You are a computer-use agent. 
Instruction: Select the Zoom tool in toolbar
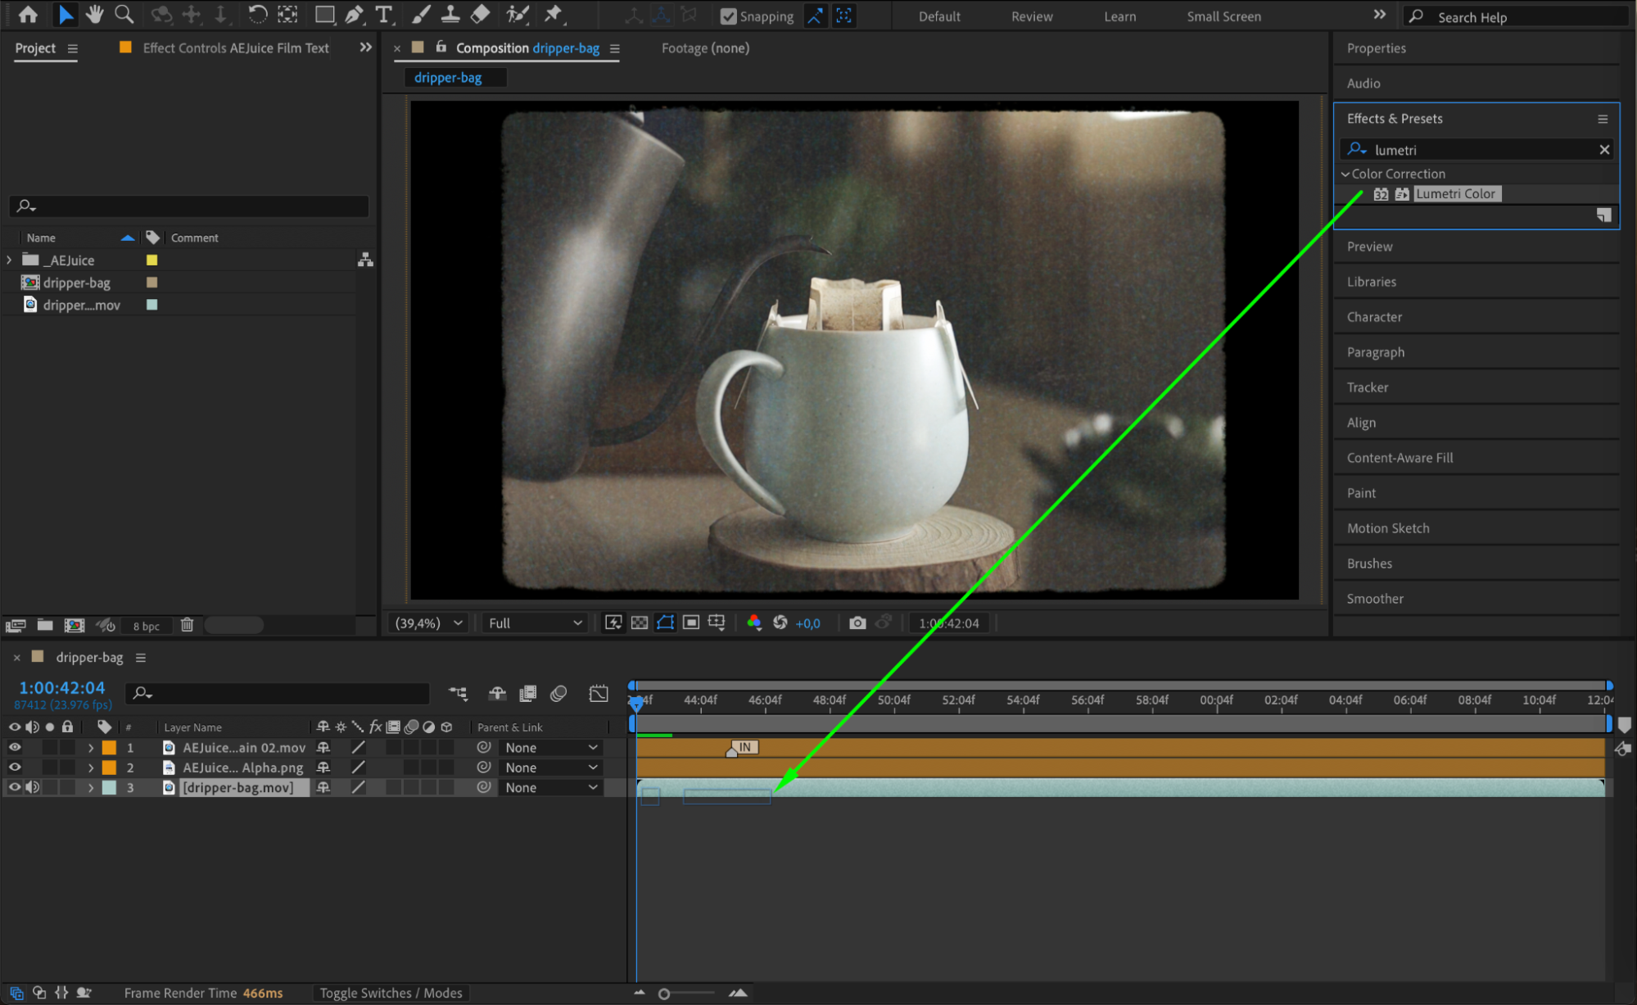[x=124, y=14]
